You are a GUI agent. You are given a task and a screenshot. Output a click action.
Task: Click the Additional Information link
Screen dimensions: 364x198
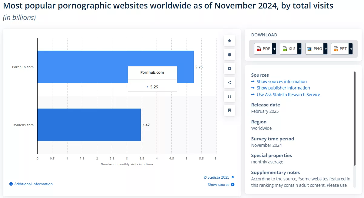(x=33, y=184)
